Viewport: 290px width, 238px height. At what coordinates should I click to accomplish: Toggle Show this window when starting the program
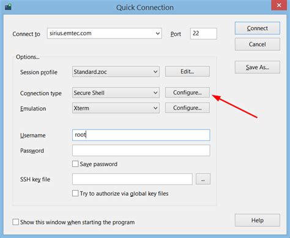(16, 222)
